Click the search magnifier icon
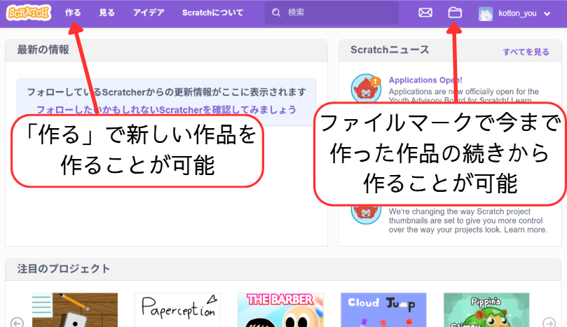The image size is (567, 327). click(x=276, y=13)
